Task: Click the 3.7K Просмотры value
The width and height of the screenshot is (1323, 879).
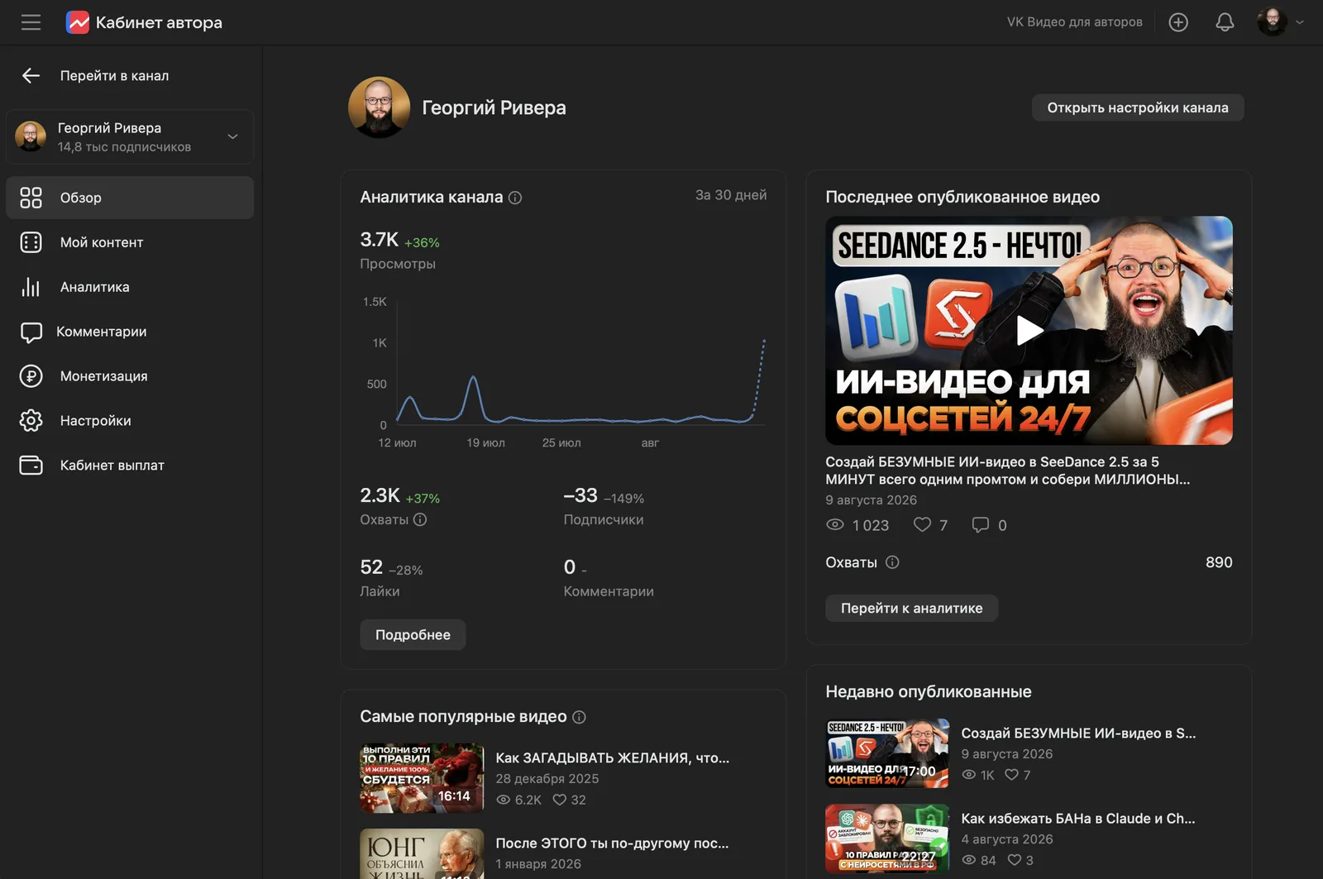Action: [380, 240]
